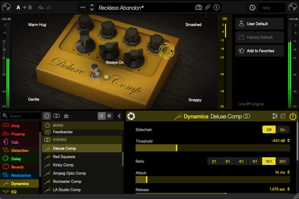Click the User Default button

(260, 24)
